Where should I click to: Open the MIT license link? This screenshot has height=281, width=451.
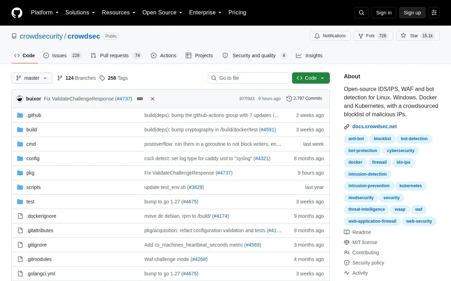point(360,242)
